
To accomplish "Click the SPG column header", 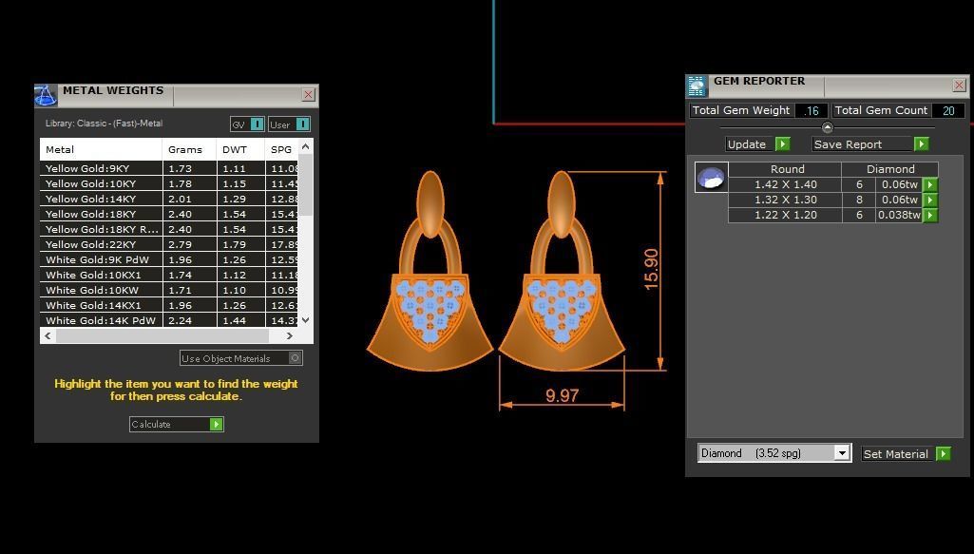I will (x=281, y=150).
